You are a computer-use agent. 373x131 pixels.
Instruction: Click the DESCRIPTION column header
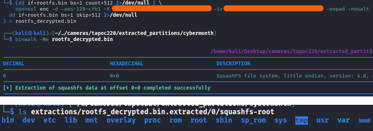(233, 64)
